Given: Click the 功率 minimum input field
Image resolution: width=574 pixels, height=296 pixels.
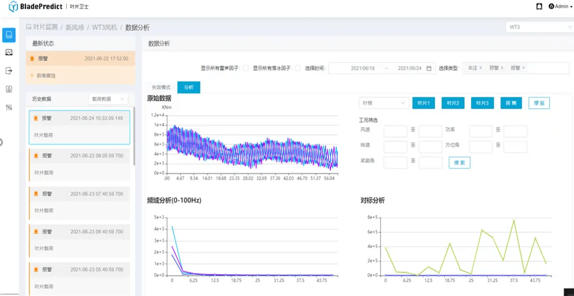Looking at the screenshot, I should pos(481,131).
